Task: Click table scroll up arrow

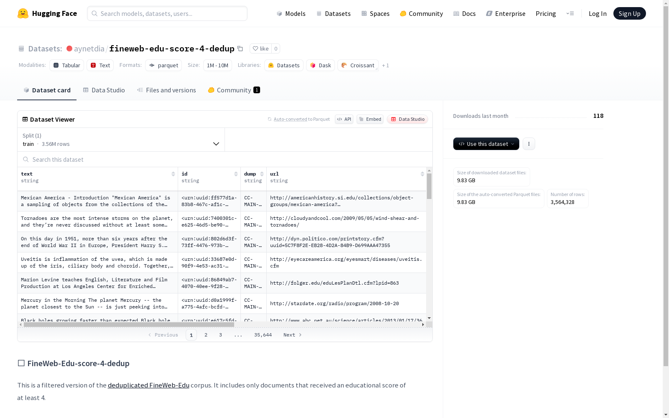Action: coord(429,171)
